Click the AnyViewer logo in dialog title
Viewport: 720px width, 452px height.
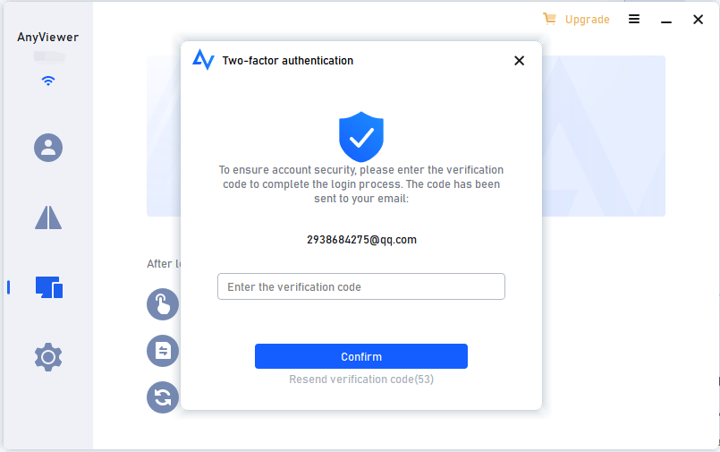tap(203, 60)
